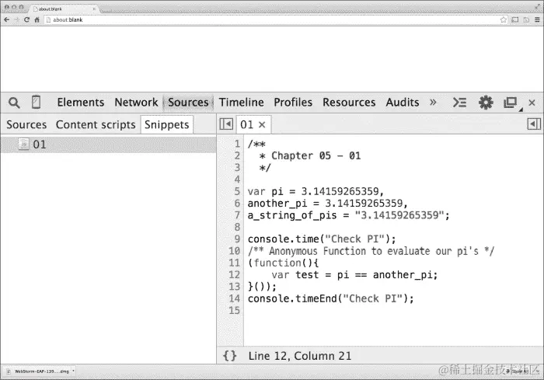The height and width of the screenshot is (380, 544).
Task: Bookmark the page with the star icon
Action: [x=504, y=19]
